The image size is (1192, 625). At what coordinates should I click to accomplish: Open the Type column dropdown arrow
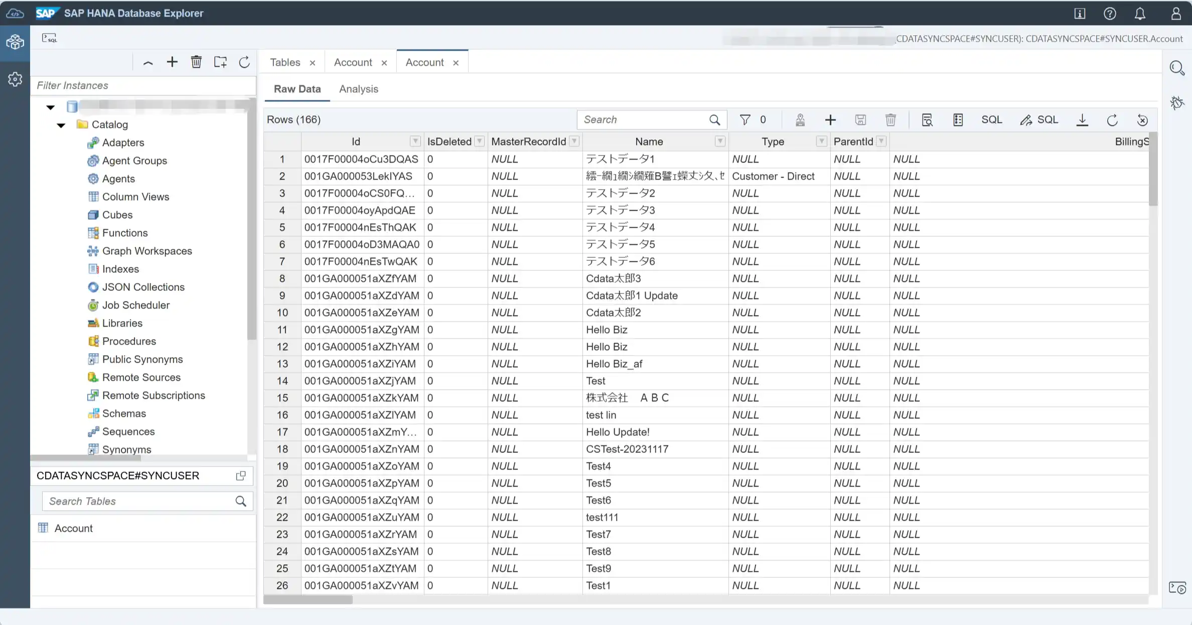[821, 141]
